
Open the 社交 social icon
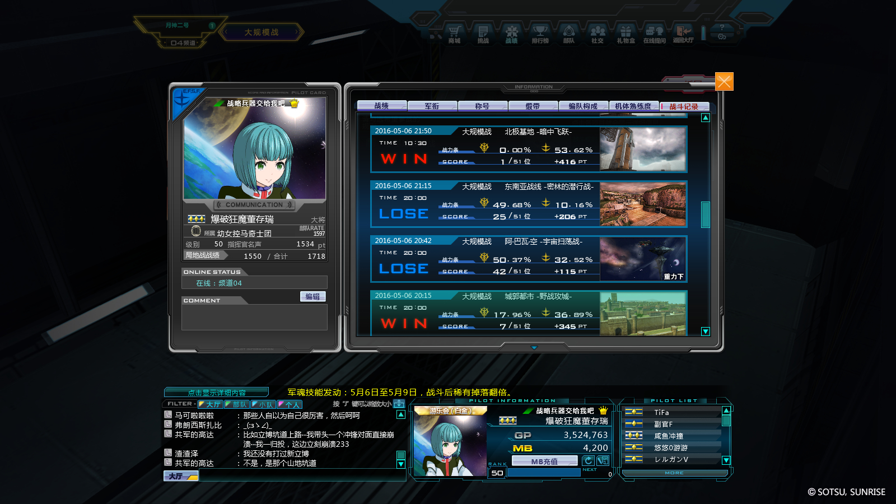[598, 34]
